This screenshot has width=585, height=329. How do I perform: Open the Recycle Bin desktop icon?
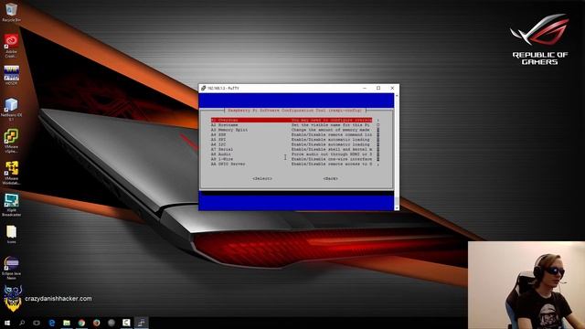pyautogui.click(x=11, y=12)
